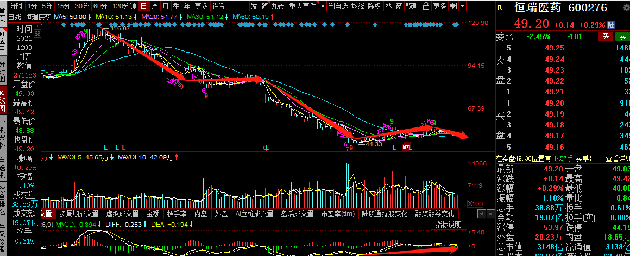This screenshot has height=256, width=630.
Task: Open 盘后成交量 indicator tab
Action: tap(297, 214)
